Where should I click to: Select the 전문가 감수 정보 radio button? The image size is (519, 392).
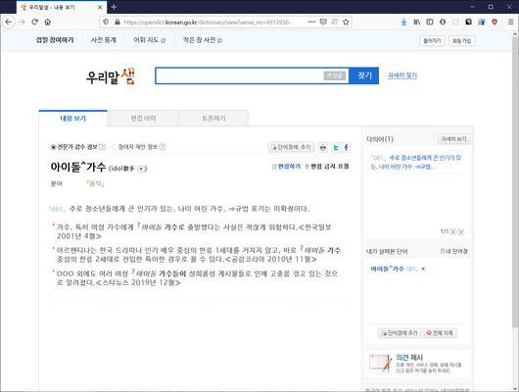(x=53, y=147)
